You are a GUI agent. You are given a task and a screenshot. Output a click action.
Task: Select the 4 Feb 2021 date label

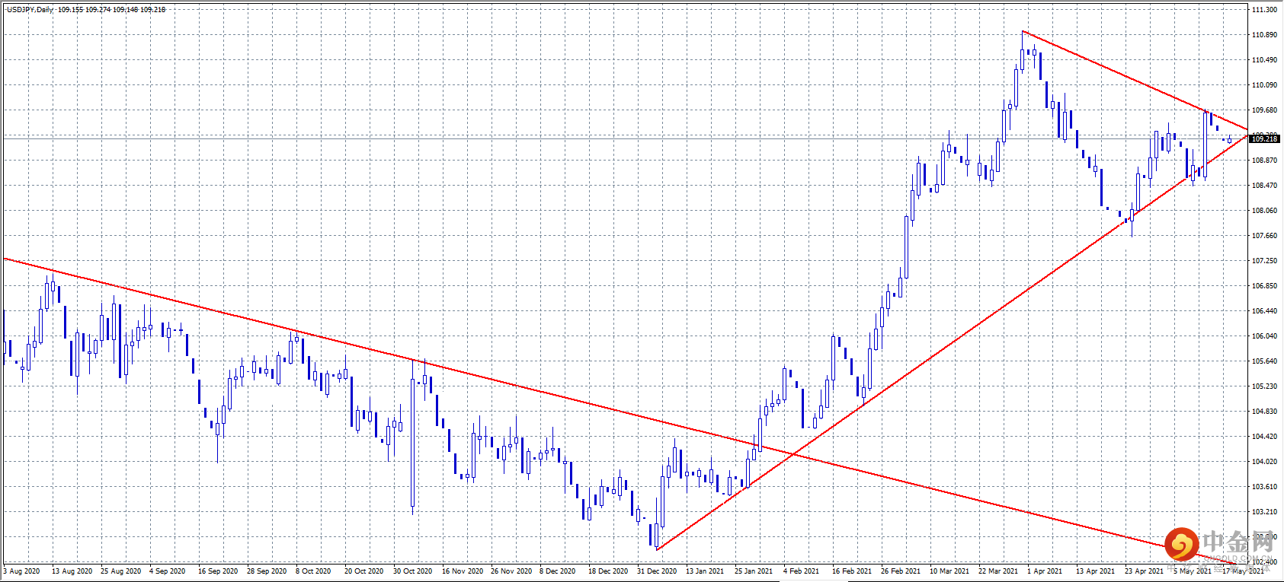802,571
